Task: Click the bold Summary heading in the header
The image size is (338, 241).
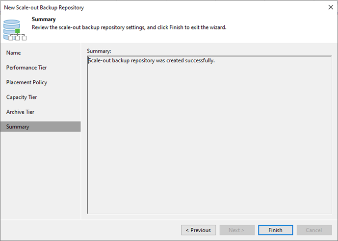Action: (x=44, y=19)
